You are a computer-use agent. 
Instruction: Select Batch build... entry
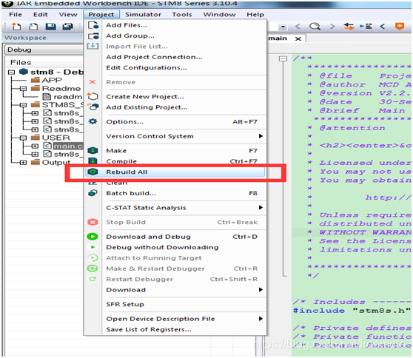[x=175, y=193]
